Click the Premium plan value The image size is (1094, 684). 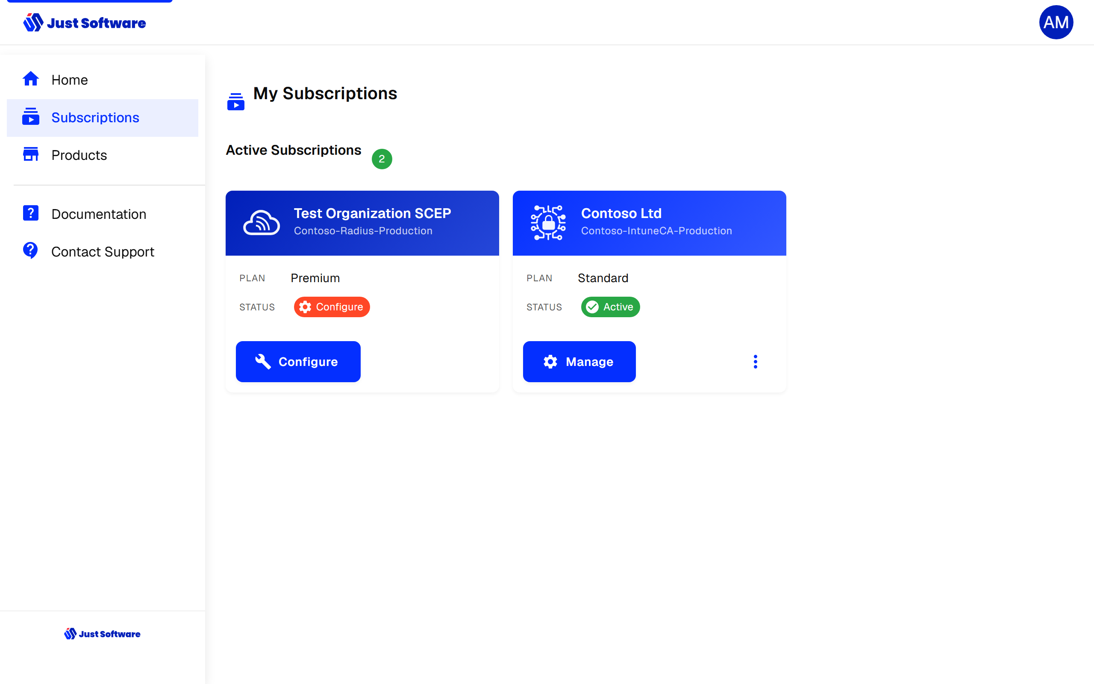point(315,278)
